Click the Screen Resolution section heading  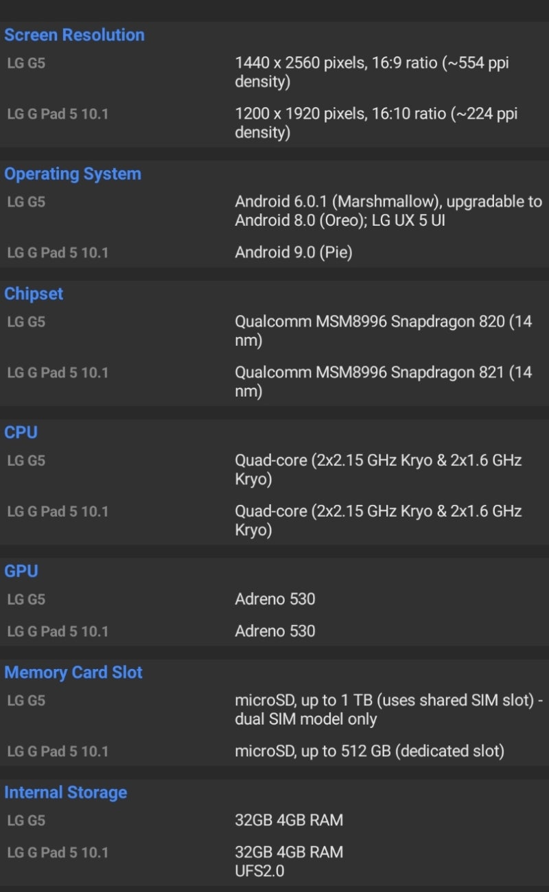(74, 35)
